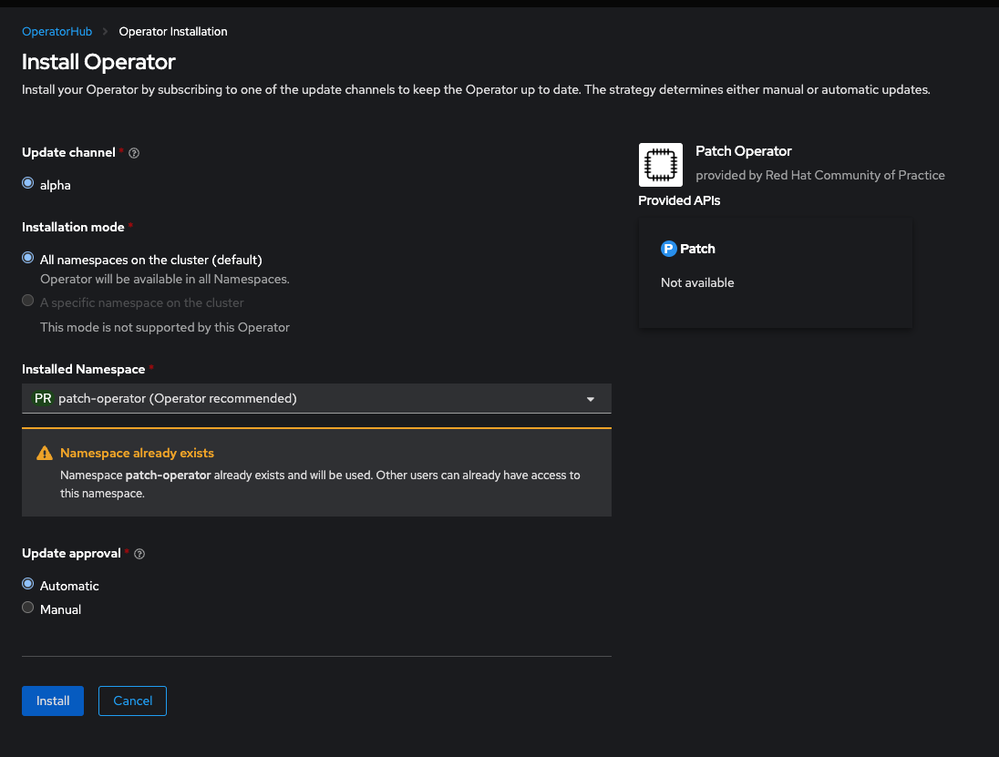Select the Patch Operator title text

tap(743, 150)
